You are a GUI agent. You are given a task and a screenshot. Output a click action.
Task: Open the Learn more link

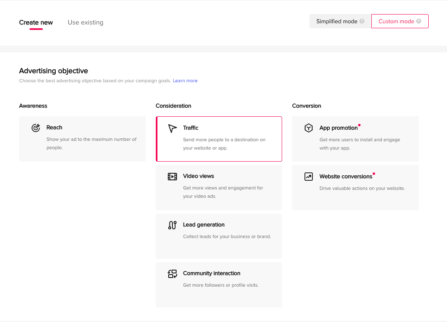(185, 81)
